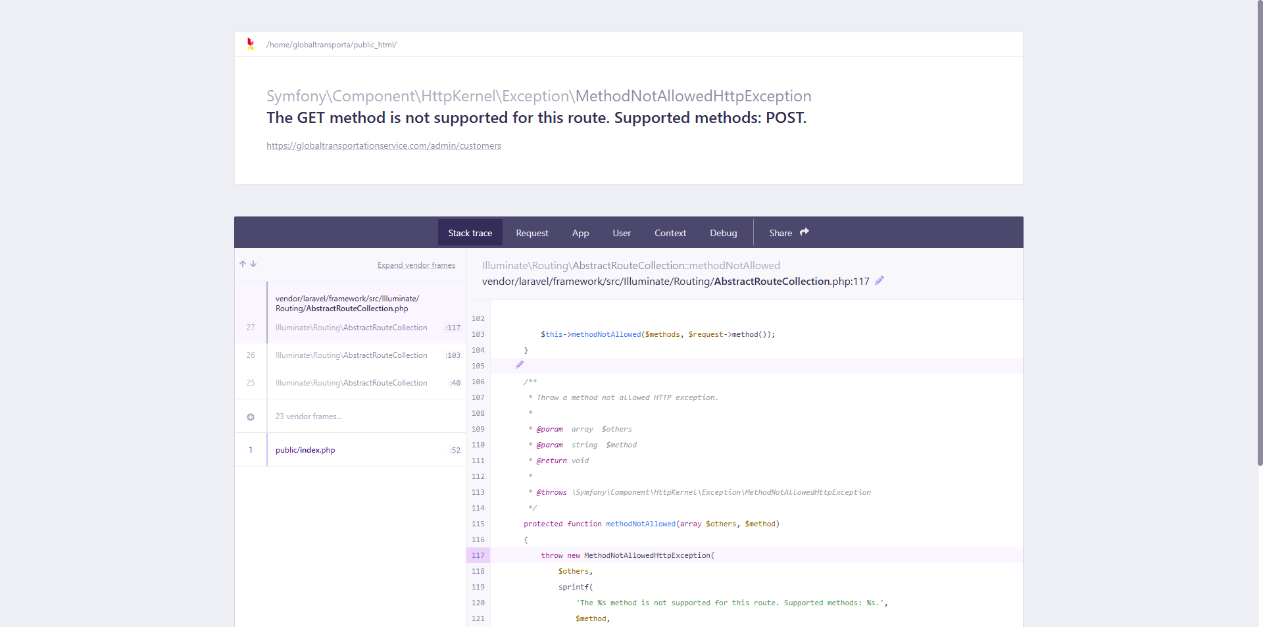Select the User tab
The width and height of the screenshot is (1263, 627).
pos(622,233)
